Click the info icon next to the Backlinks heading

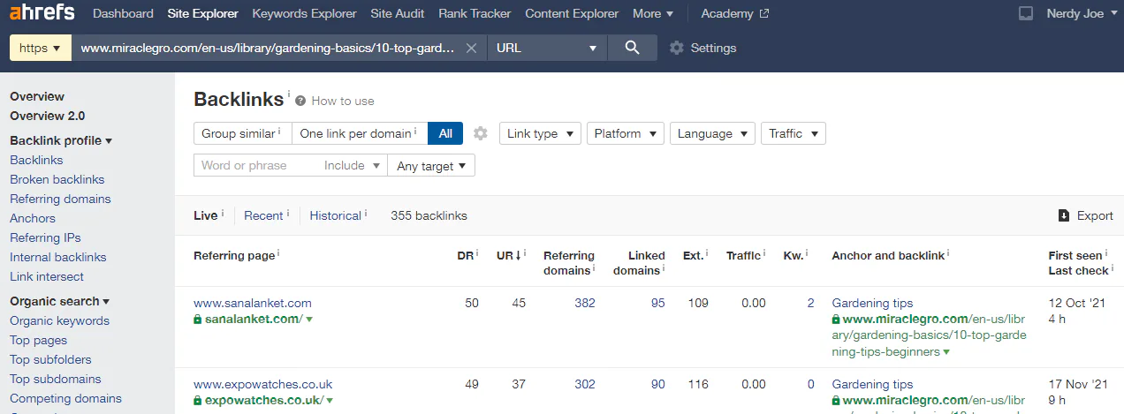(x=288, y=92)
